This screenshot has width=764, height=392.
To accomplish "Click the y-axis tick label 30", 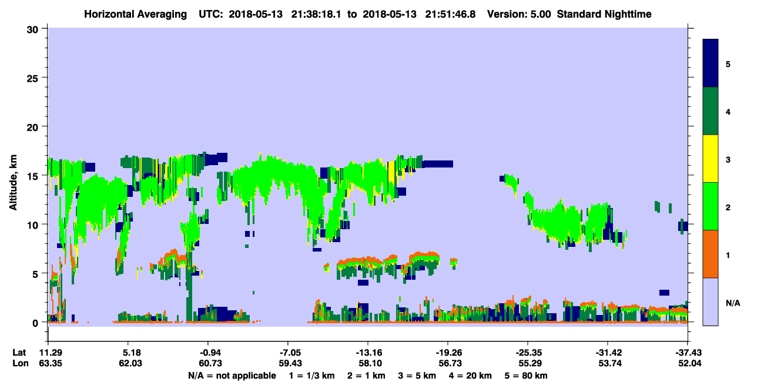I will pyautogui.click(x=34, y=29).
